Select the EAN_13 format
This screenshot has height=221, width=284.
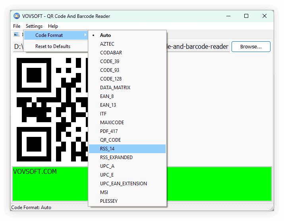click(128, 105)
